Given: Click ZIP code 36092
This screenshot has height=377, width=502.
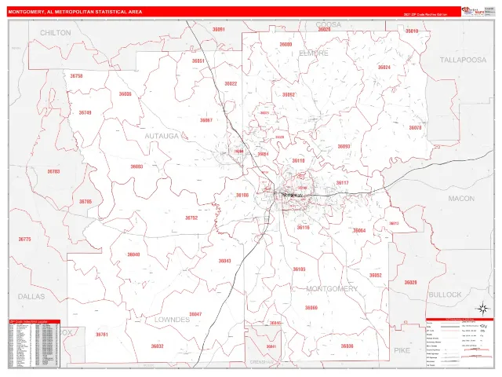Looking at the screenshot, I should pyautogui.click(x=289, y=94).
